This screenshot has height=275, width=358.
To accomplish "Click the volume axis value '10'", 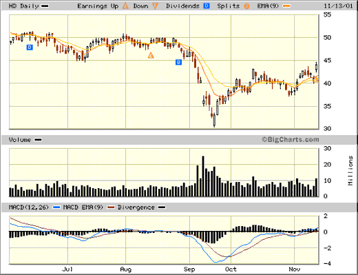I will pos(327,181).
